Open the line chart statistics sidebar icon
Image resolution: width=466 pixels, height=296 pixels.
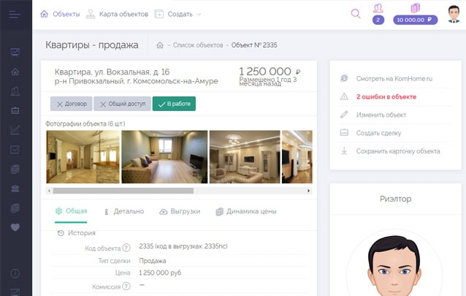click(x=15, y=130)
